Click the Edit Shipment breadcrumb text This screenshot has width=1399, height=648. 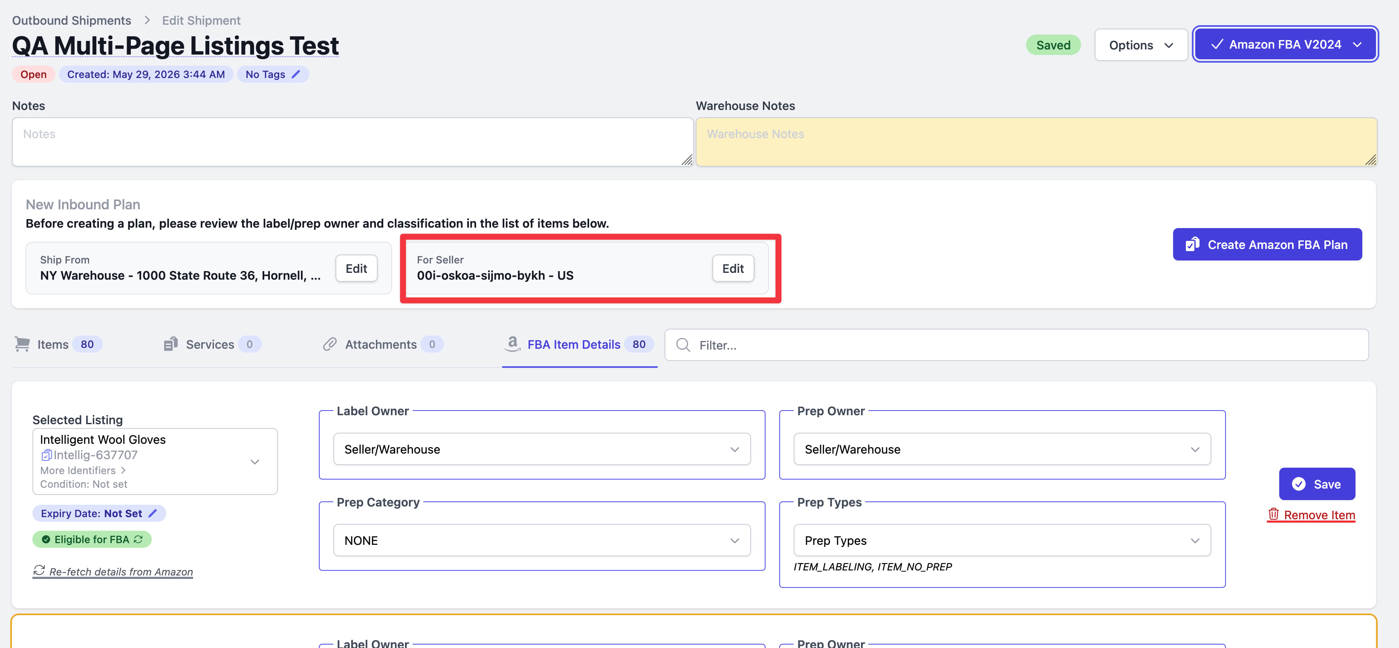(201, 20)
